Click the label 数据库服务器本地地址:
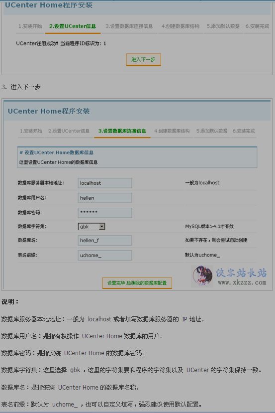This screenshot has height=413, width=275. pos(41,183)
